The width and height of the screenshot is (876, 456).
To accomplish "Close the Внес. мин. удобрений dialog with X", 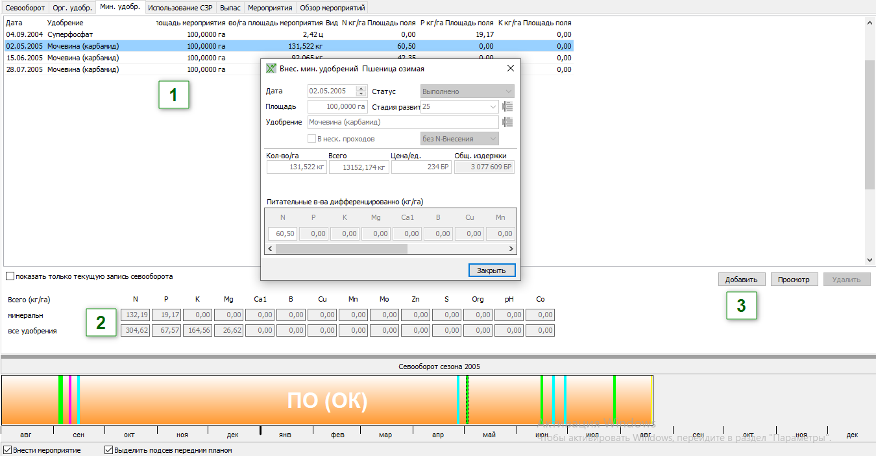I will click(x=510, y=68).
